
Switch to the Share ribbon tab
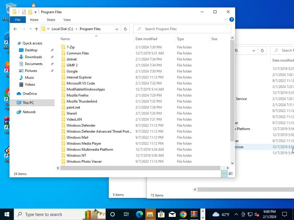(x=51, y=20)
